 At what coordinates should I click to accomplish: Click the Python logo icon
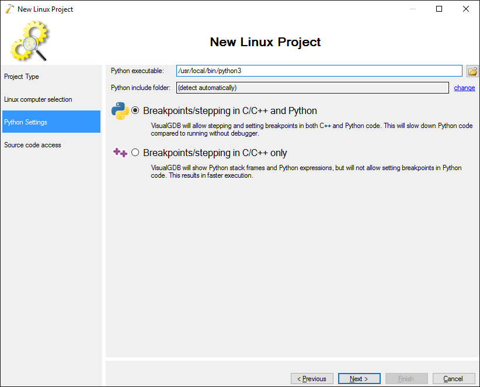pyautogui.click(x=120, y=110)
